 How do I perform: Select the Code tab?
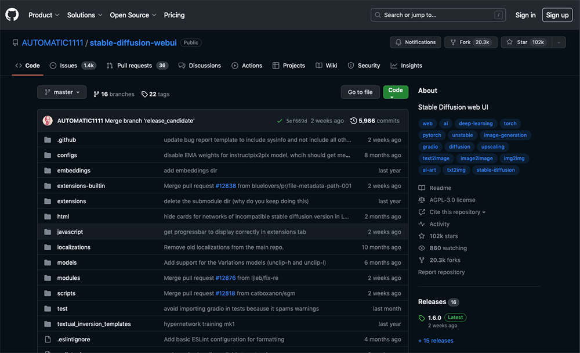(28, 66)
